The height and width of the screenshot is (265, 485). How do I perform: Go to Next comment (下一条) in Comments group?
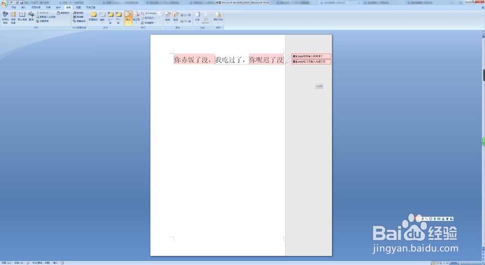[x=118, y=17]
